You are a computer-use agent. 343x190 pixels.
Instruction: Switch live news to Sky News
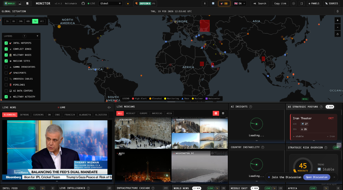click(x=24, y=115)
